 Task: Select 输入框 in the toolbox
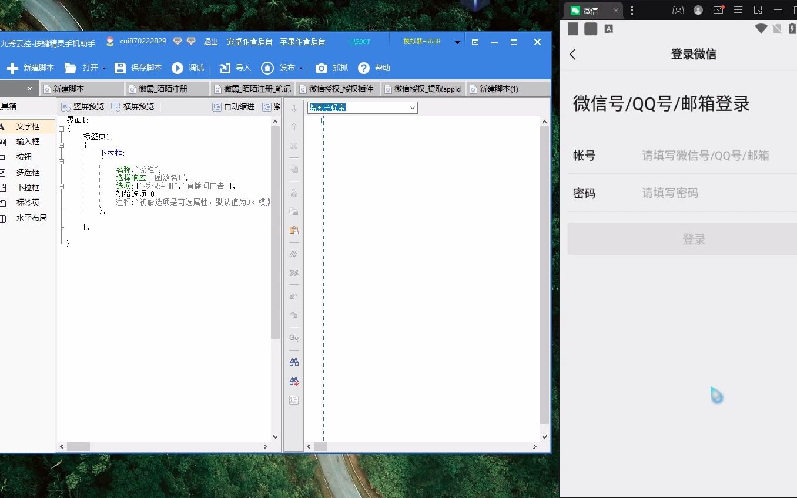[27, 142]
